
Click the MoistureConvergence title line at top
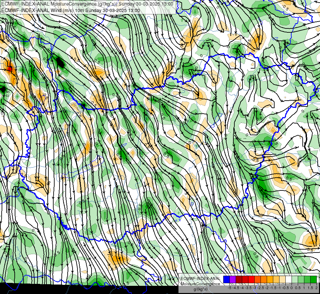(x=87, y=4)
